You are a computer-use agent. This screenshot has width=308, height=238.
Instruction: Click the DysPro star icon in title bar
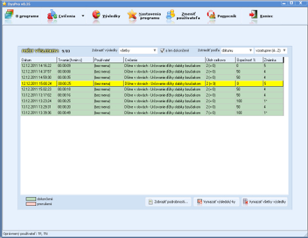(x=4, y=4)
